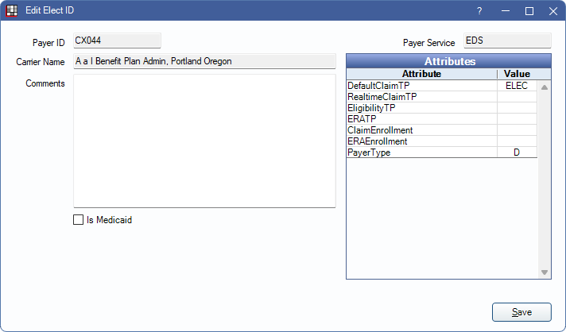The height and width of the screenshot is (332, 566).
Task: Select the ClaimEnrollment attribute row
Action: (421, 130)
